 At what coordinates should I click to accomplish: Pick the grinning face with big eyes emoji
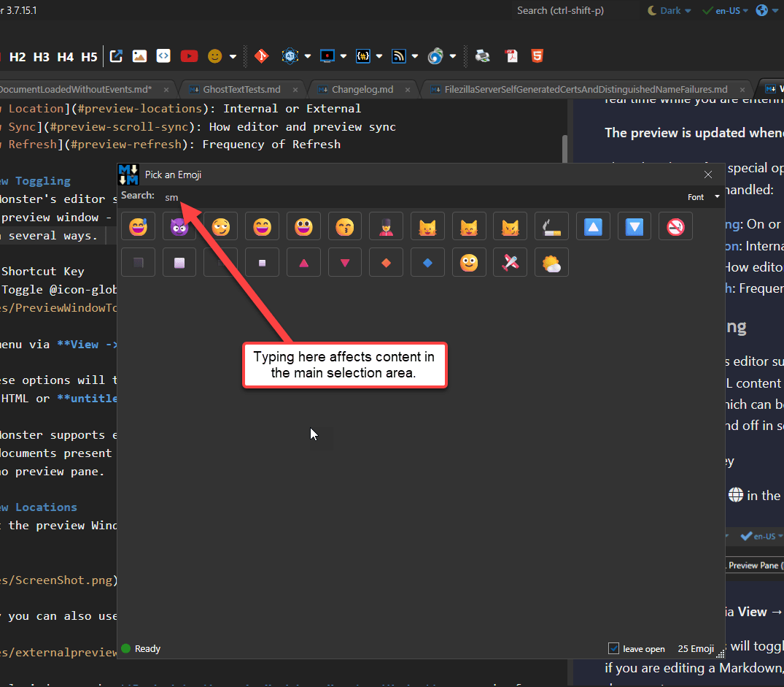click(303, 226)
